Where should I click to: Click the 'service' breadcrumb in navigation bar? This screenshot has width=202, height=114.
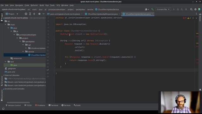pyautogui.click(x=90, y=9)
